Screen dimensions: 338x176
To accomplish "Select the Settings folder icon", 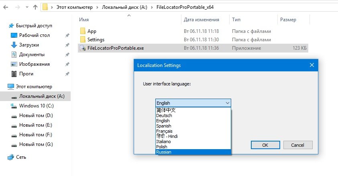I will (83, 39).
